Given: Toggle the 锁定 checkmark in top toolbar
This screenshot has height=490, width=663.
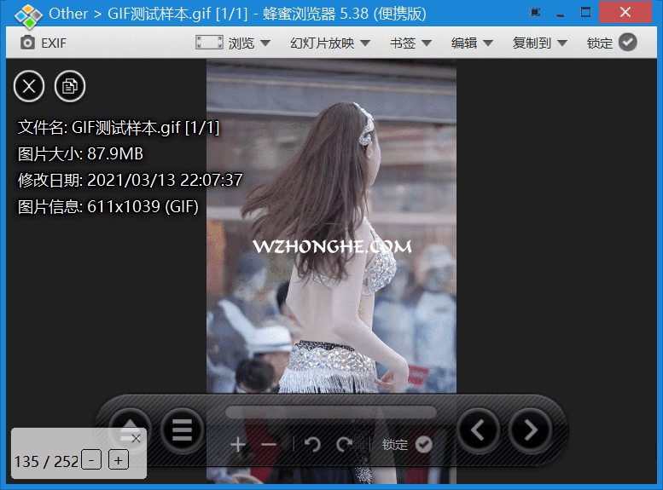Looking at the screenshot, I should (627, 43).
